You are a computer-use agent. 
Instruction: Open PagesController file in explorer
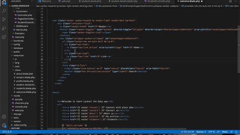[27, 19]
